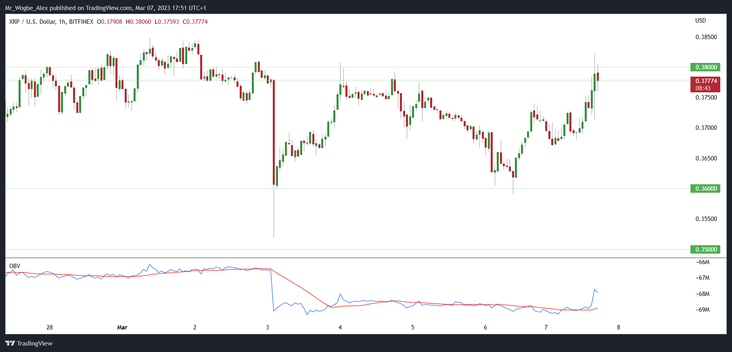Click the -69M OBV axis value

click(702, 310)
